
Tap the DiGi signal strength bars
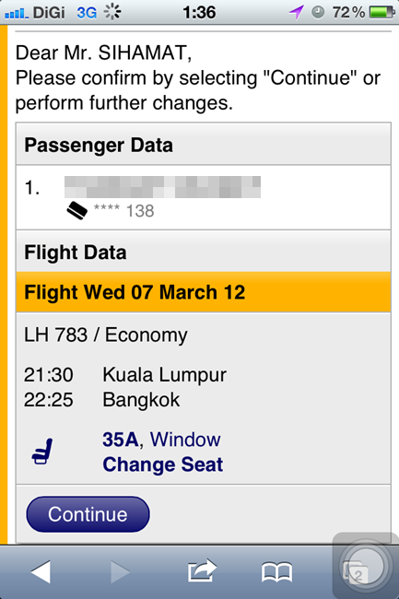tap(17, 14)
